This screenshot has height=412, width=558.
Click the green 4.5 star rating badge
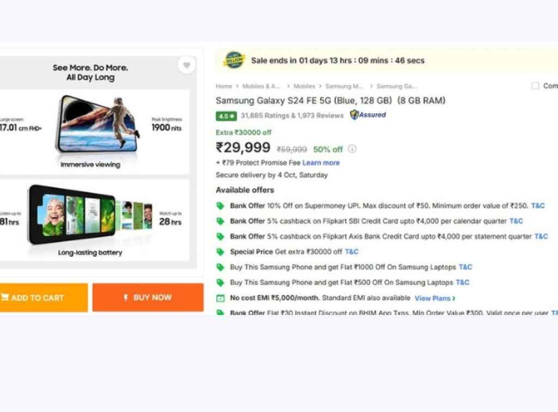[x=226, y=116]
